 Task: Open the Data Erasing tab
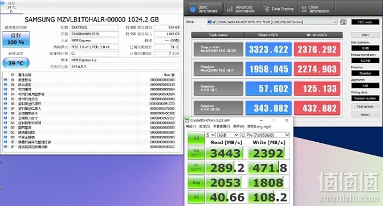click(x=279, y=9)
